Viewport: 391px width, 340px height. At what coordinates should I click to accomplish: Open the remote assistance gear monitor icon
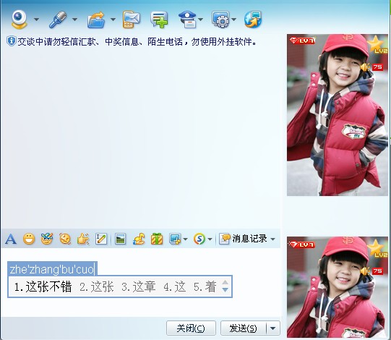tap(220, 20)
